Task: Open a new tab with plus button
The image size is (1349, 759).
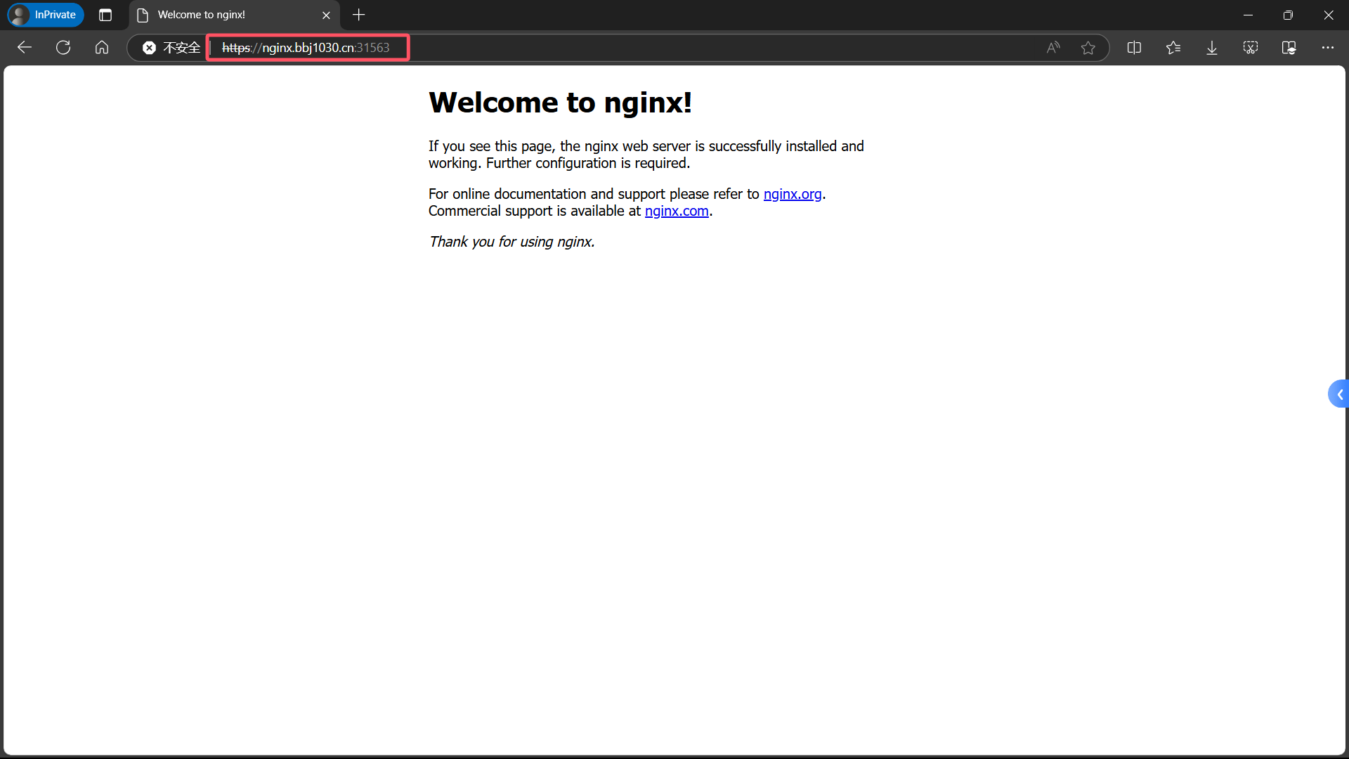Action: pos(359,15)
